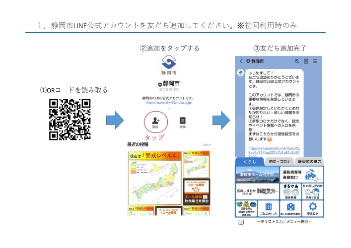Open 受信設定 gear icon tile
Image resolution: width=351 pixels, height=248 pixels.
click(312, 208)
